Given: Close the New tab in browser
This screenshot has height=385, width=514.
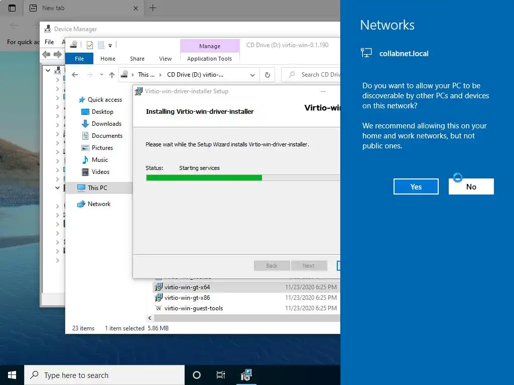Looking at the screenshot, I should click(x=136, y=8).
